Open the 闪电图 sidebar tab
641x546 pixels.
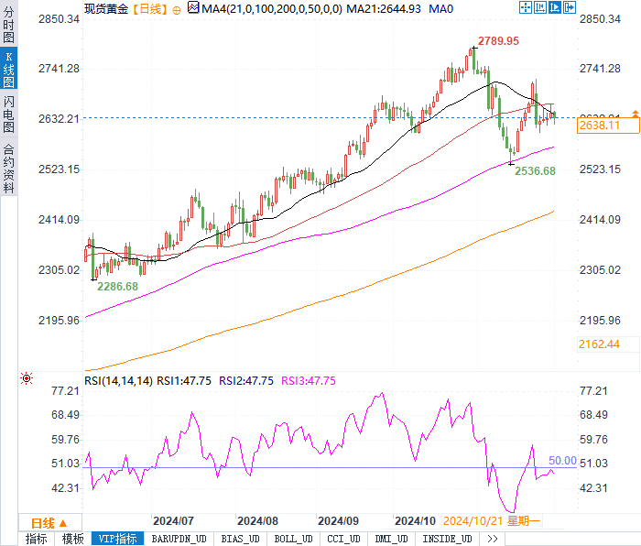click(8, 115)
